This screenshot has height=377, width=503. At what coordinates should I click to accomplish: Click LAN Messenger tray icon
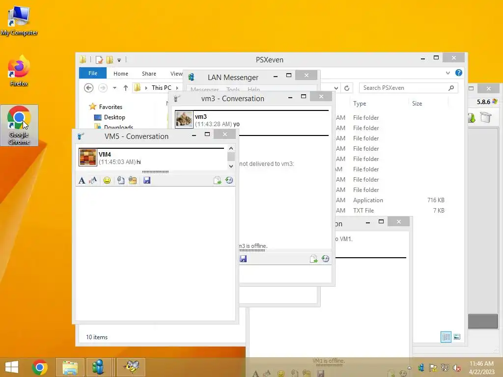click(x=421, y=368)
